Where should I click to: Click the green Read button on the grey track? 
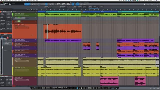tap(19, 17)
